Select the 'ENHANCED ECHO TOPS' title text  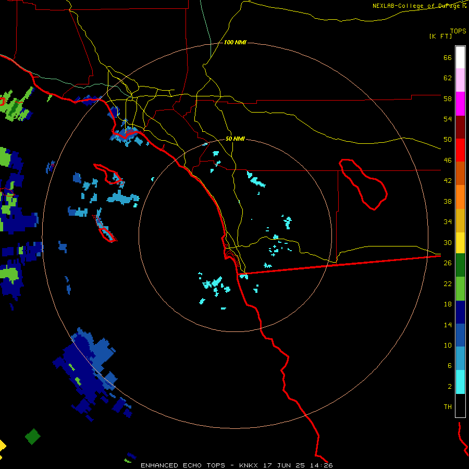pyautogui.click(x=183, y=465)
